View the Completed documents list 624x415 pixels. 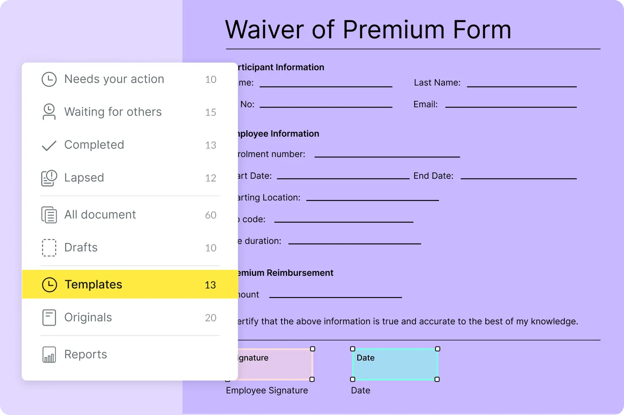(94, 145)
